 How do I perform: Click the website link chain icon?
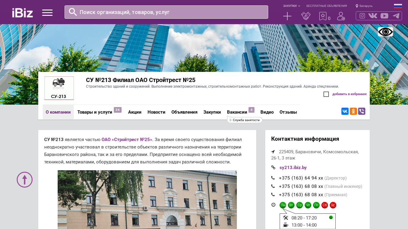pyautogui.click(x=273, y=168)
